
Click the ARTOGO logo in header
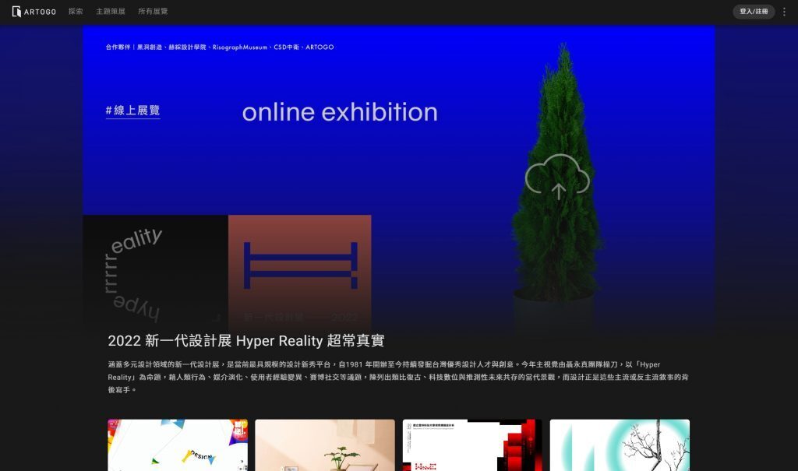(x=34, y=11)
